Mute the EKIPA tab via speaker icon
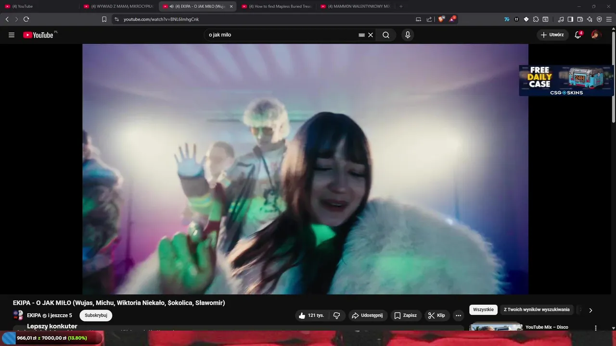The height and width of the screenshot is (346, 616). [x=171, y=6]
